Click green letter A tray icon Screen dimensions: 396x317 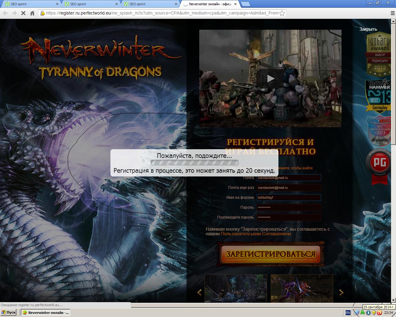click(x=363, y=313)
